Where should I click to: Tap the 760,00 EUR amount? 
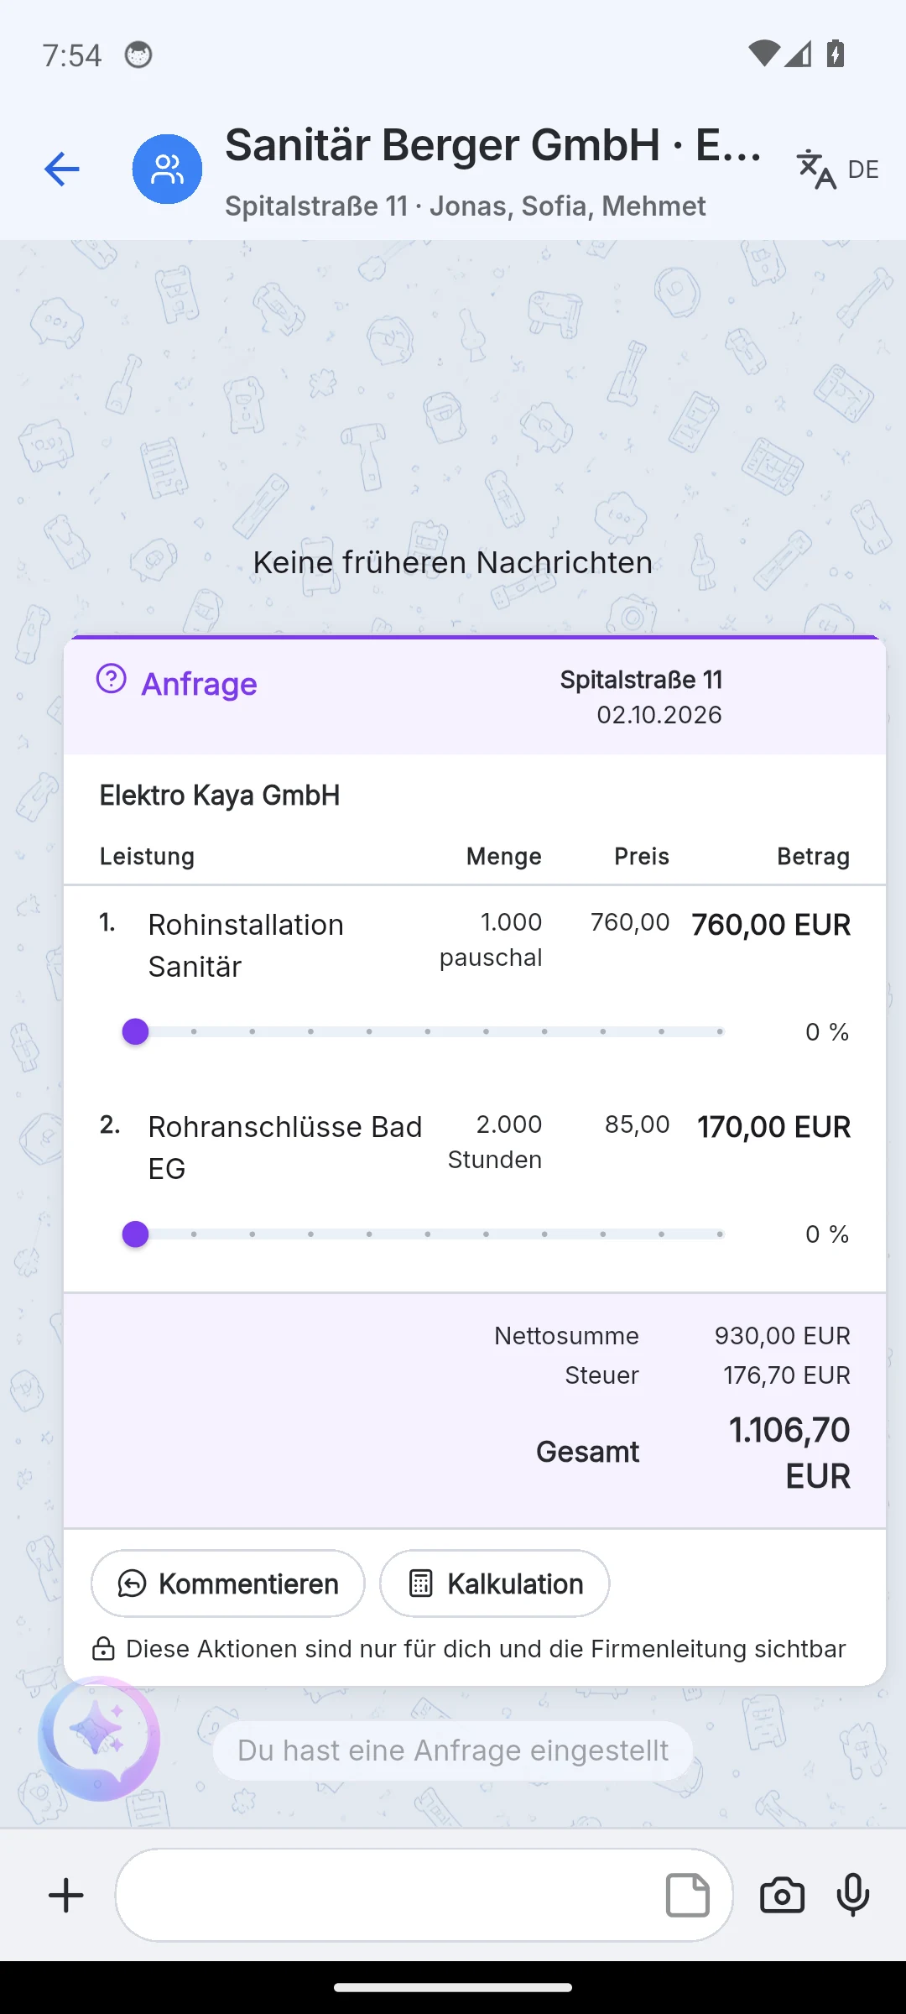(771, 925)
